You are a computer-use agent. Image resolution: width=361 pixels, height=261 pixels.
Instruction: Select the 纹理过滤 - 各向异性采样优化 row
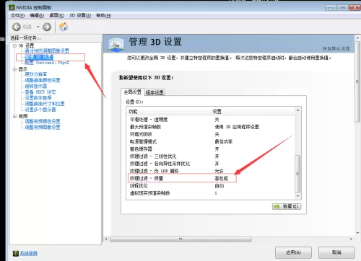coord(211,164)
